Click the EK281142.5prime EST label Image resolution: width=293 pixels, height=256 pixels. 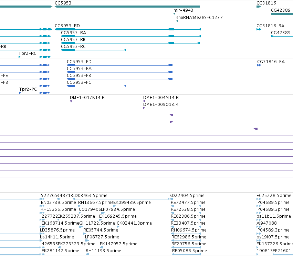click(60, 251)
